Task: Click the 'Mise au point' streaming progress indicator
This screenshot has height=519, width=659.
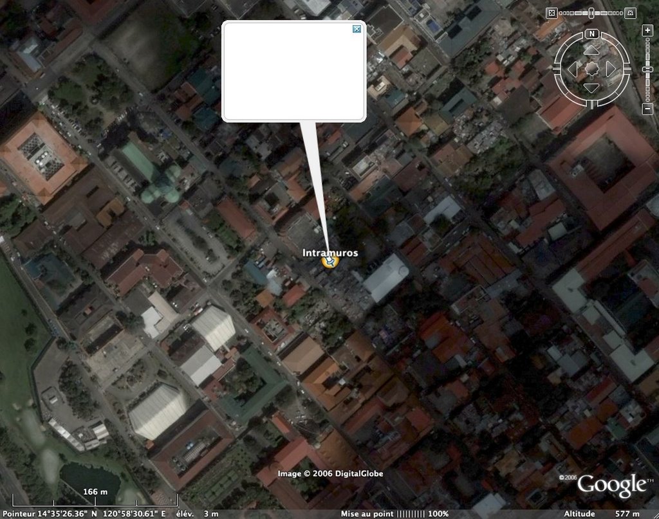Action: point(394,514)
